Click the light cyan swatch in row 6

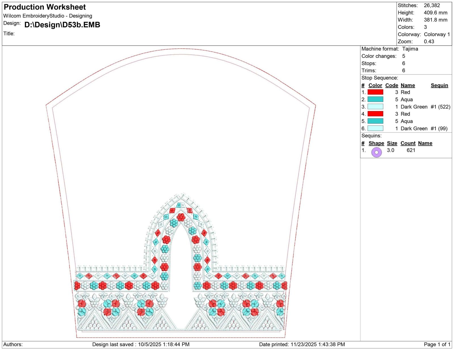pos(375,128)
